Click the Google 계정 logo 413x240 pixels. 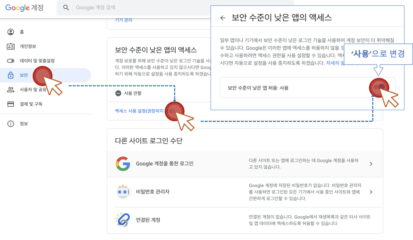(24, 8)
